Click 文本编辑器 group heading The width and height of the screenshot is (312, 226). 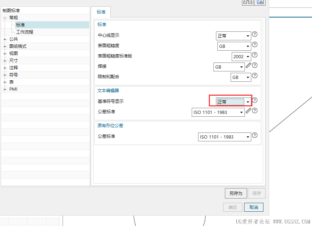108,91
